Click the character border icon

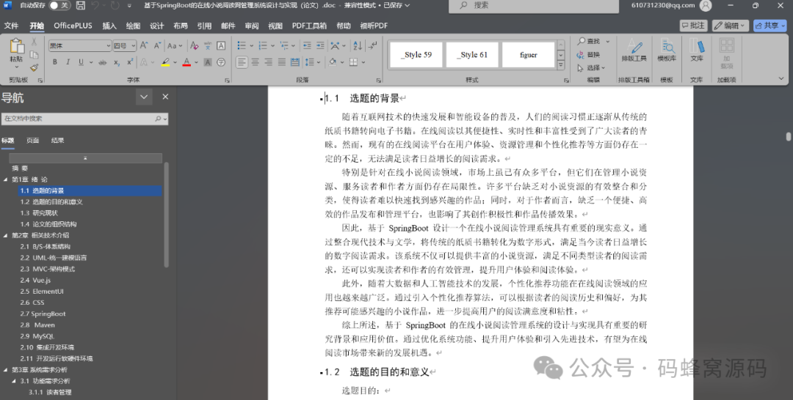tap(221, 45)
